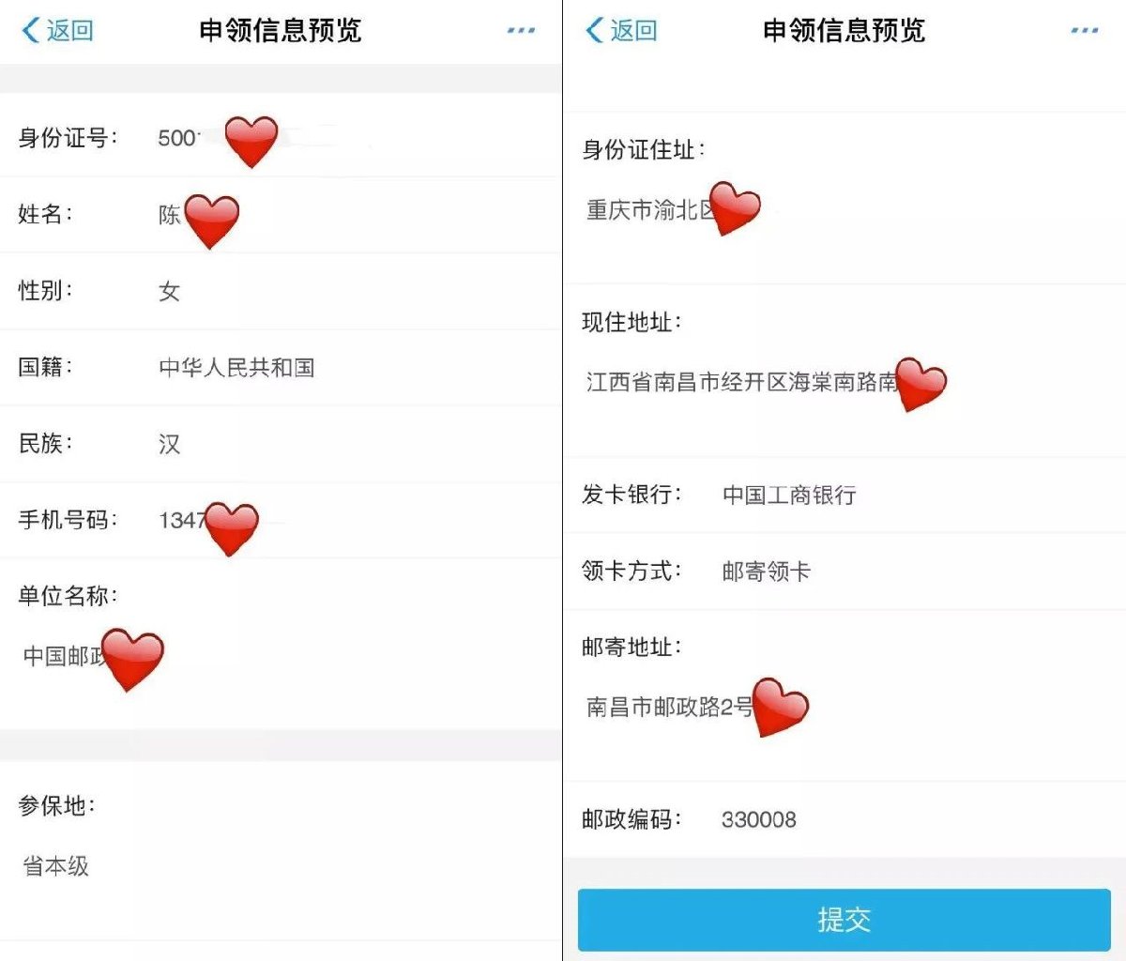Open the right screen's three-dot more menu
The image size is (1126, 961).
(x=1084, y=30)
